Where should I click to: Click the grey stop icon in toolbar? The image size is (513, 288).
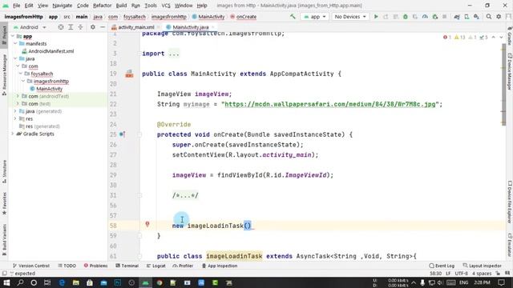tap(444, 16)
